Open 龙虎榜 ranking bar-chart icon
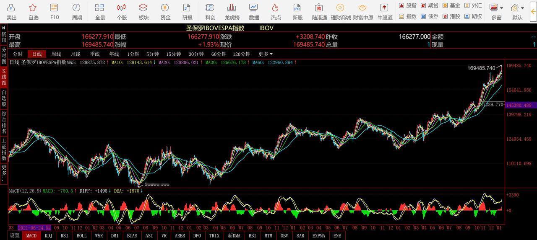 (232, 8)
